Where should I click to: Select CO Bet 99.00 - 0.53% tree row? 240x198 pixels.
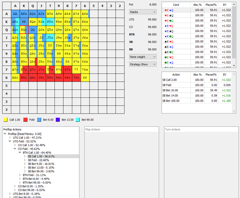(x=32, y=190)
